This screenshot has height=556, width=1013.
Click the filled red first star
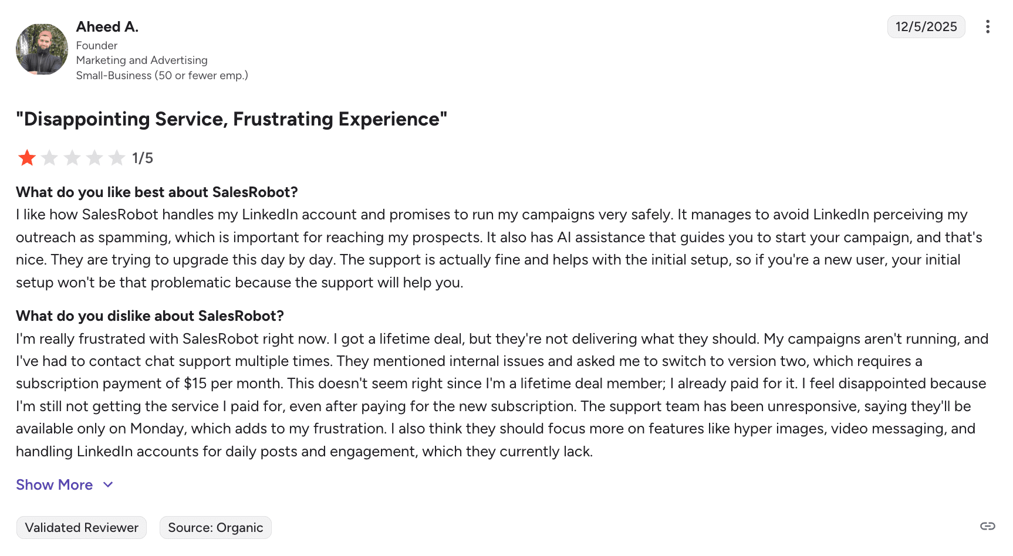(x=27, y=158)
